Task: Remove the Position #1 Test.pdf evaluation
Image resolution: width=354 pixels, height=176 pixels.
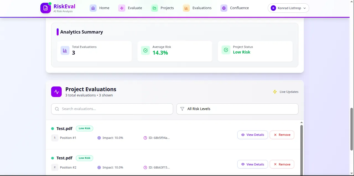Action: coord(282,135)
